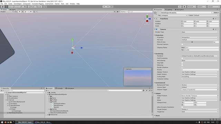Open Cloud services icon
This screenshot has width=221, height=124.
[184, 7]
